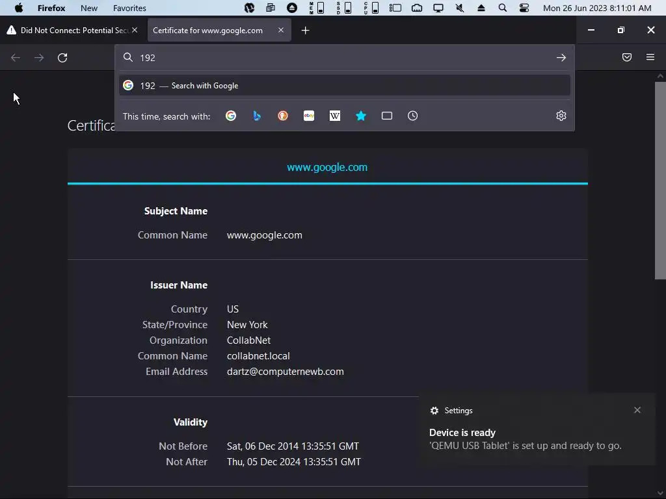
Task: Open Spotlight search in menu bar
Action: (x=503, y=8)
